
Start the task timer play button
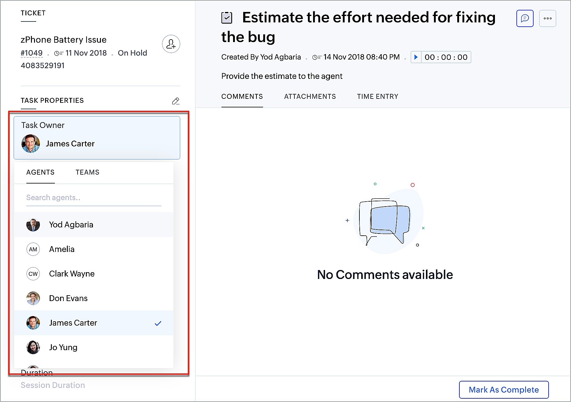(x=416, y=57)
